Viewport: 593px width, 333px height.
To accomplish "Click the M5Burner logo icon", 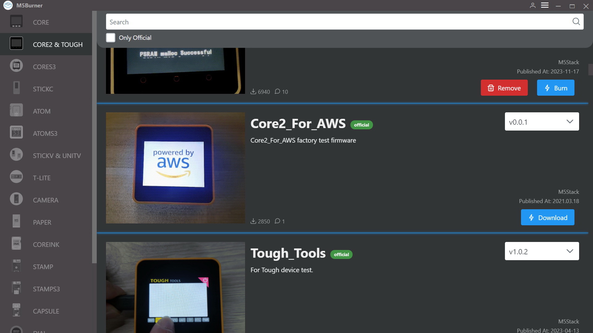I will click(8, 5).
